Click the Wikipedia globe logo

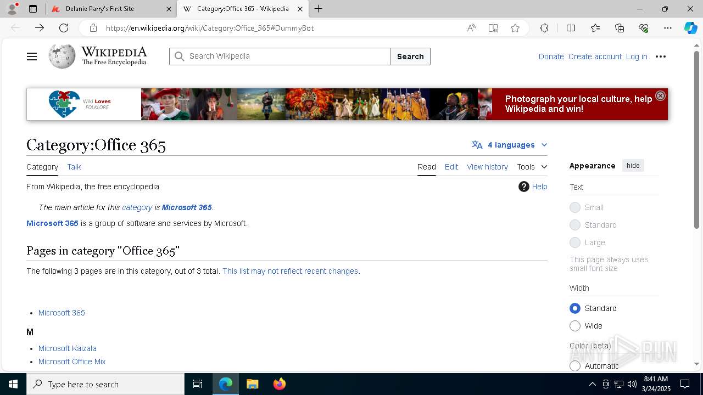click(62, 56)
